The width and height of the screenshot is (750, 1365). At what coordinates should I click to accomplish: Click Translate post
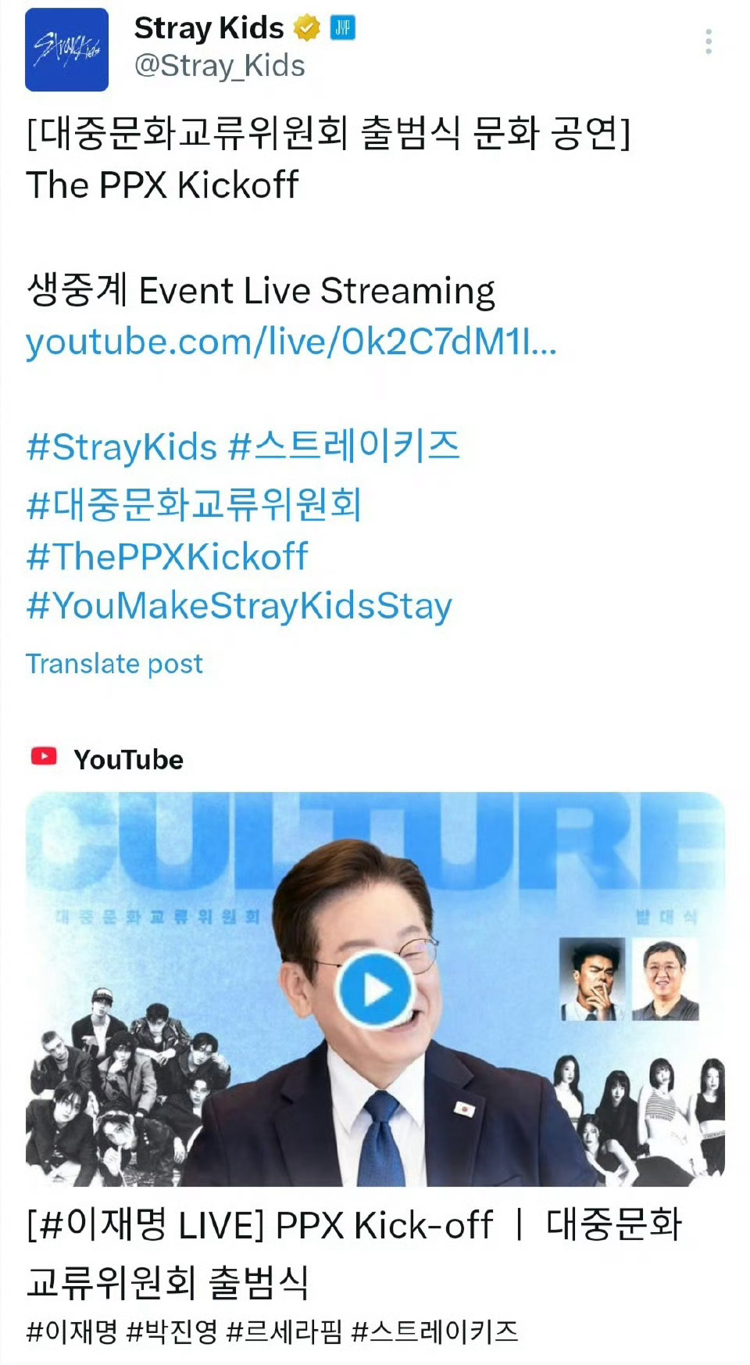[x=114, y=664]
